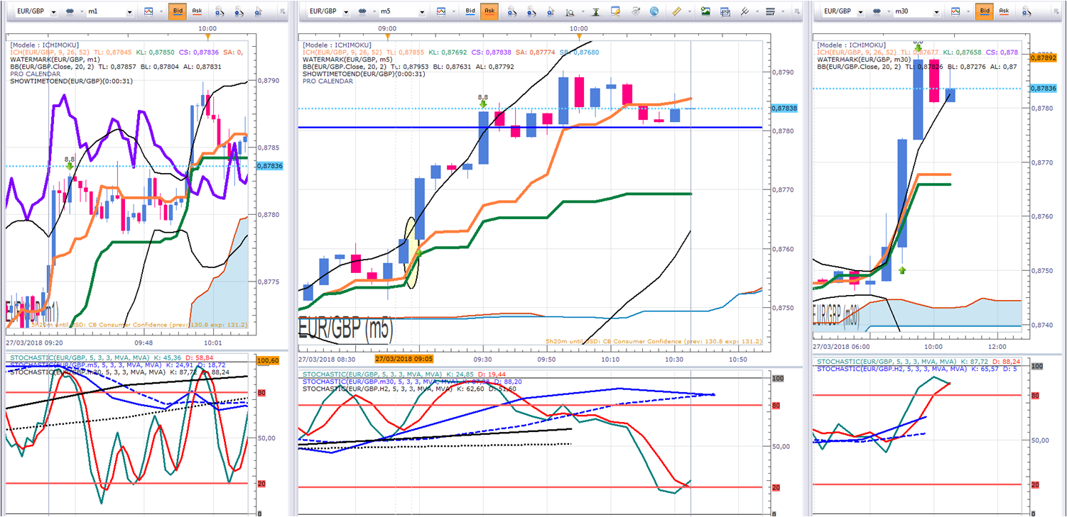
Task: Click the link-charts icon in the m30 chart toolbar
Action: coord(877,11)
